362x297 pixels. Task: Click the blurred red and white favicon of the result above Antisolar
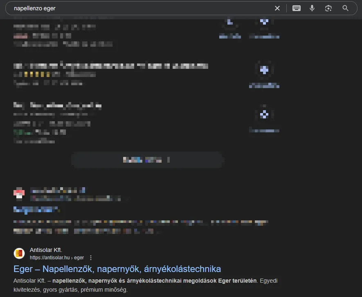pos(19,193)
